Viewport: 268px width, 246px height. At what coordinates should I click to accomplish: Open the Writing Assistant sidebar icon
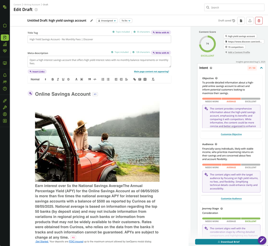coord(5,38)
